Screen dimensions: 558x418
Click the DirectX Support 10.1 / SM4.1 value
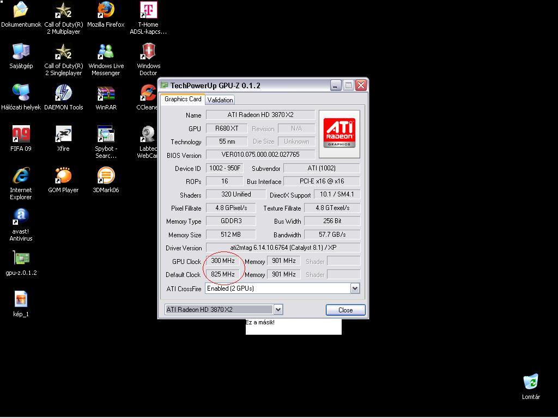[337, 194]
